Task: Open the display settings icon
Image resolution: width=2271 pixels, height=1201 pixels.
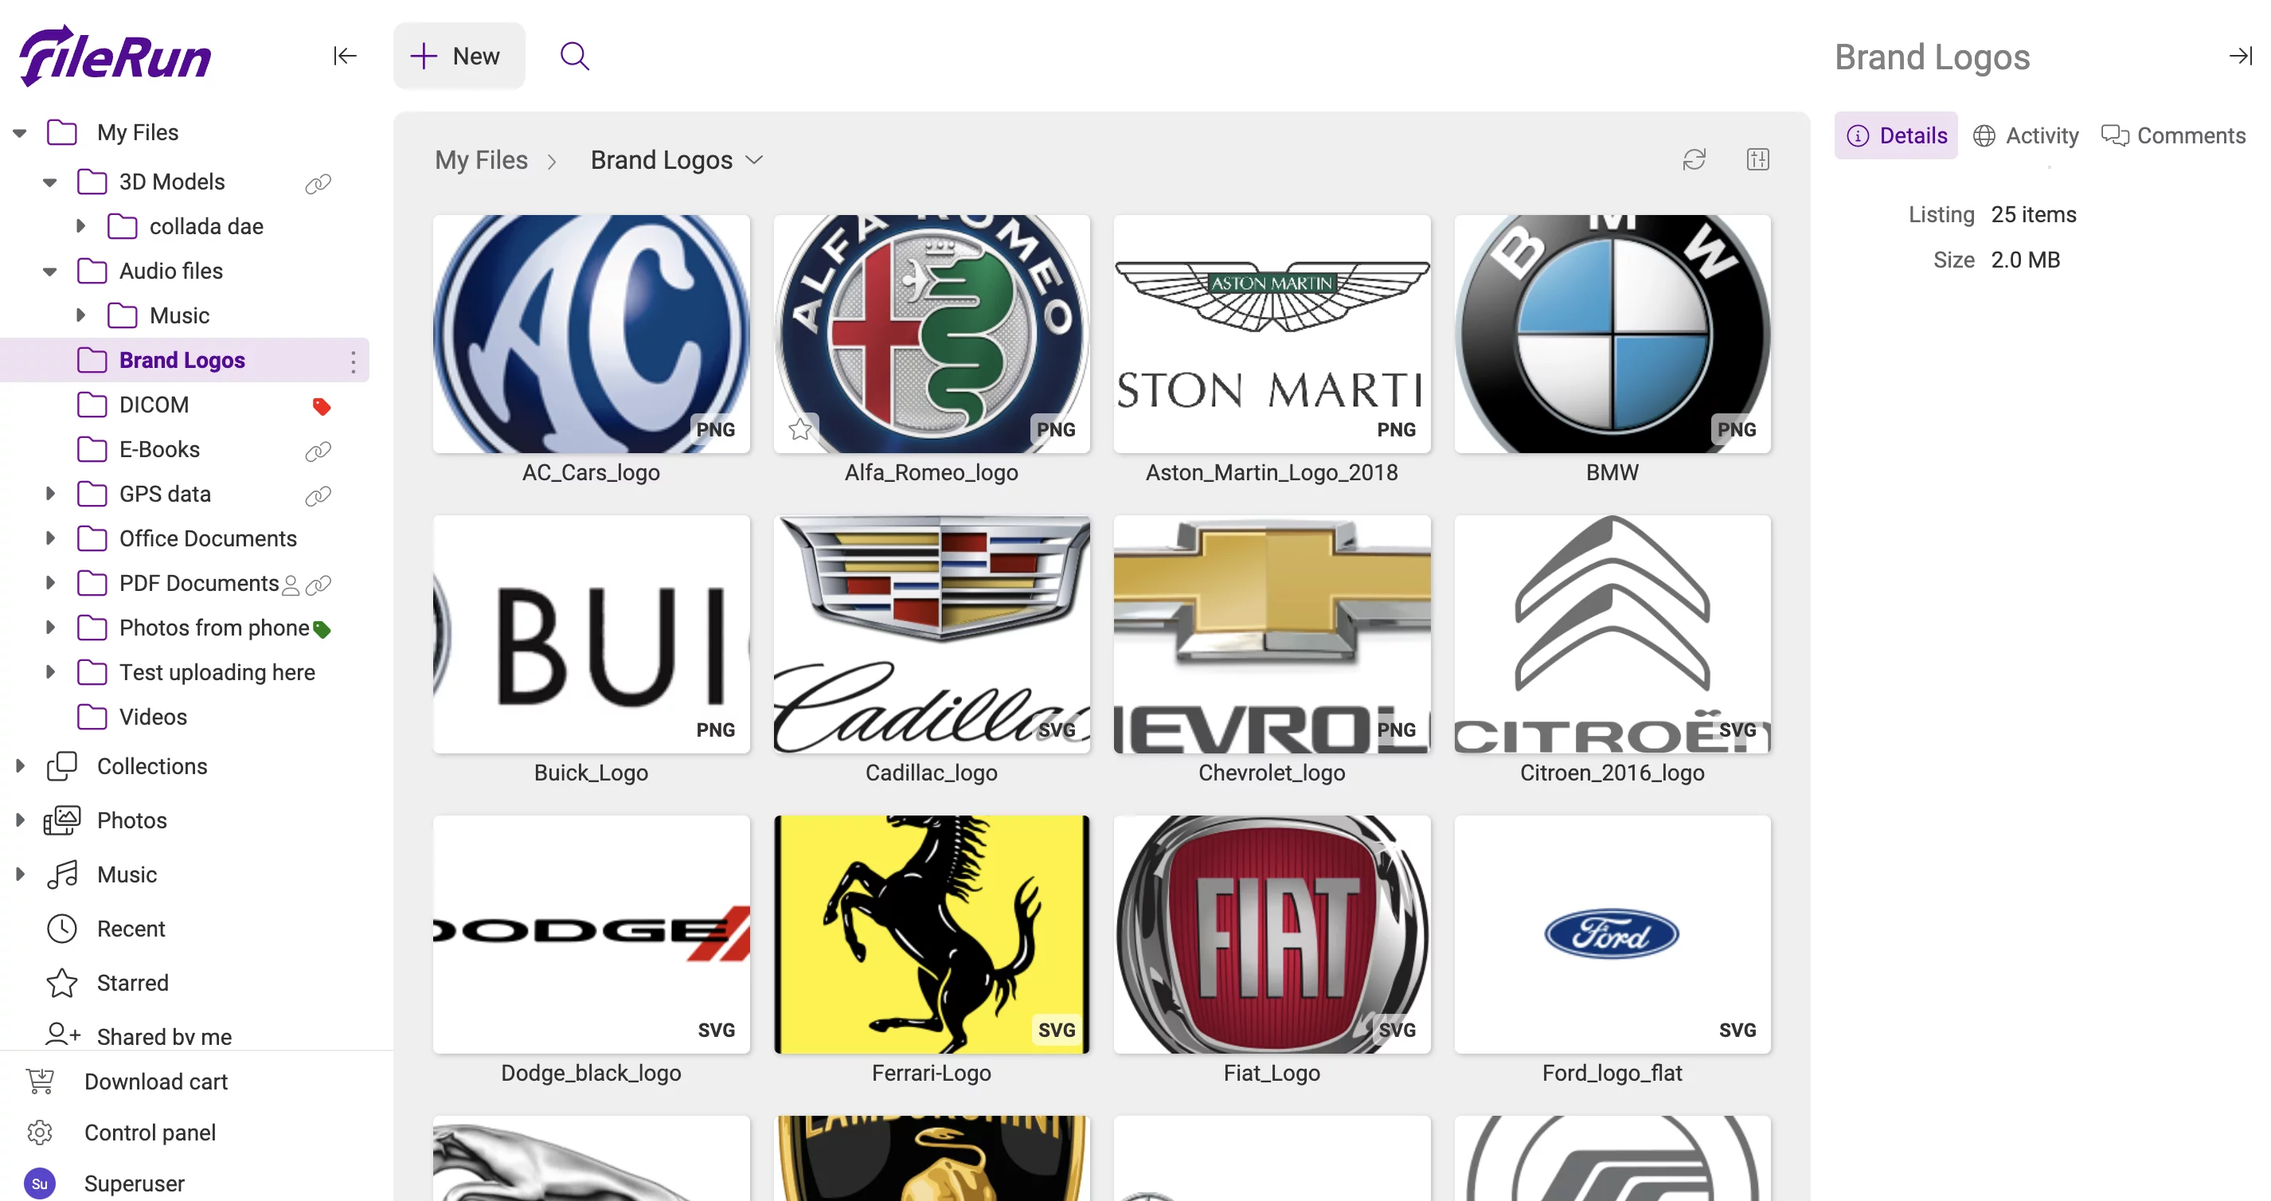Action: [1757, 159]
